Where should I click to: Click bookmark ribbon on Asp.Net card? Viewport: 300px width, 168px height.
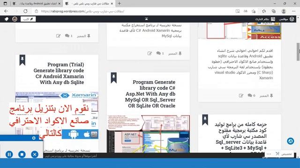pos(113,78)
